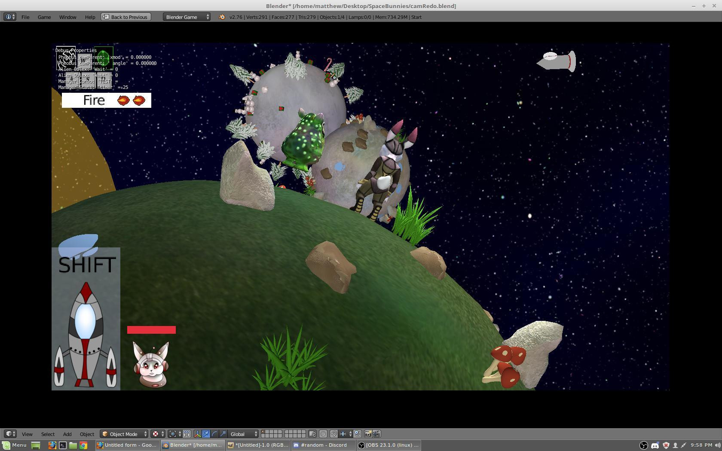Viewport: 722px width, 451px height.
Task: Open the 3D View editor type selector
Action: (x=10, y=434)
